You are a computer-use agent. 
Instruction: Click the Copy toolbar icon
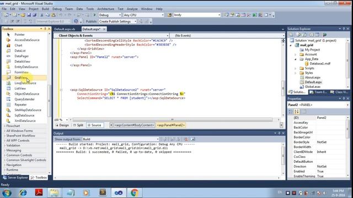pos(47,15)
